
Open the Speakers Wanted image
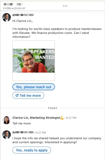pyautogui.click(x=34, y=61)
